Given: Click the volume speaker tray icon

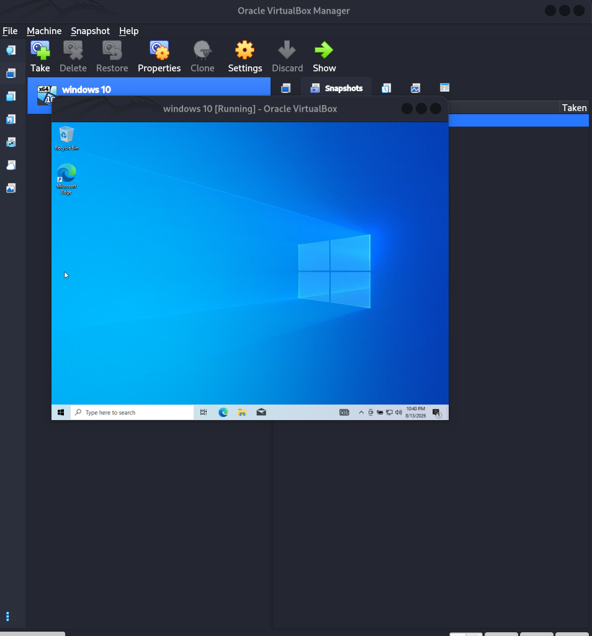Looking at the screenshot, I should click(398, 413).
